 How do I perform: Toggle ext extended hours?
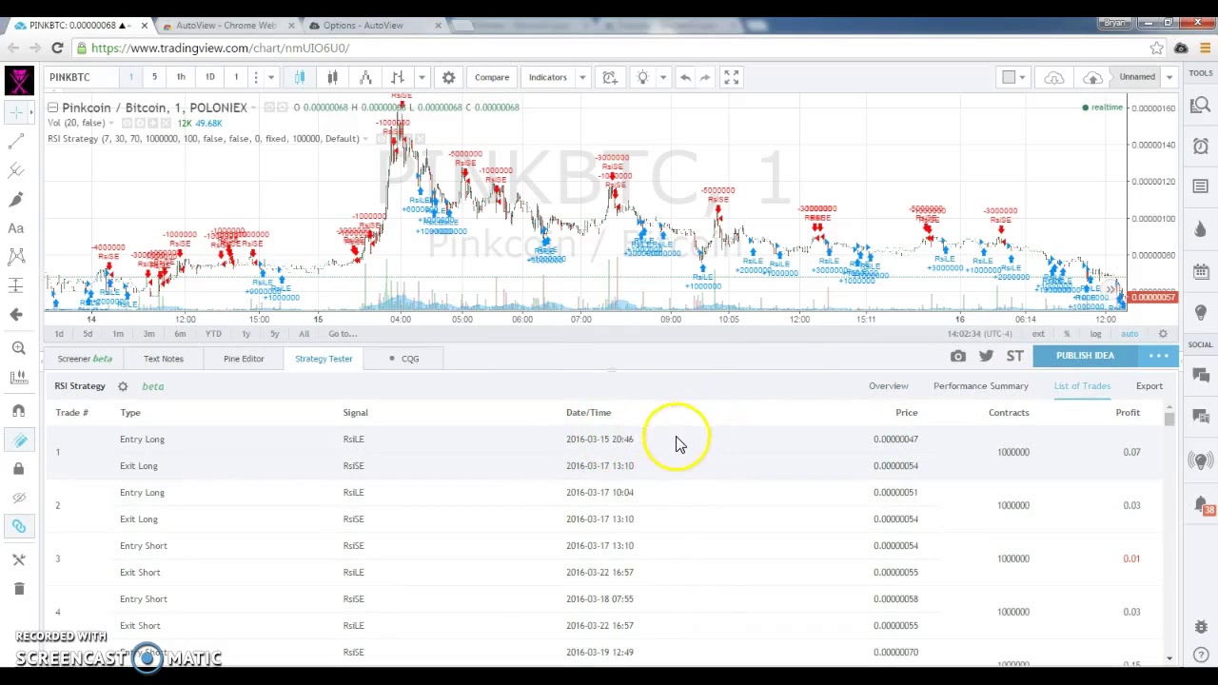point(1038,334)
